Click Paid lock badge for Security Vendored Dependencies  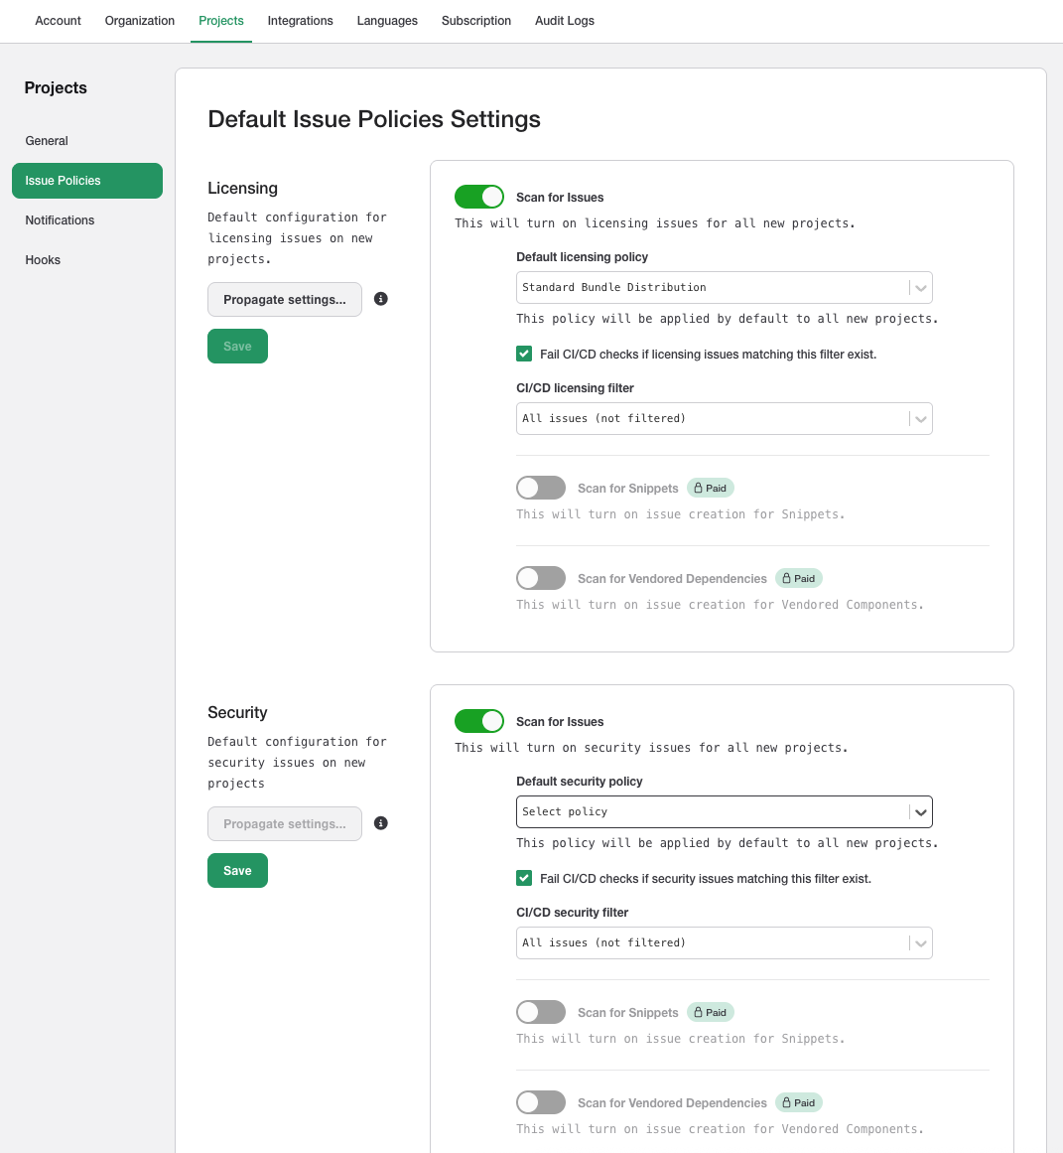(x=799, y=1103)
